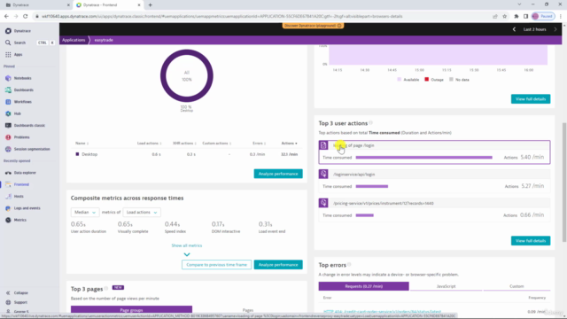The height and width of the screenshot is (319, 567).
Task: Open the Hub icon
Action: [8, 113]
